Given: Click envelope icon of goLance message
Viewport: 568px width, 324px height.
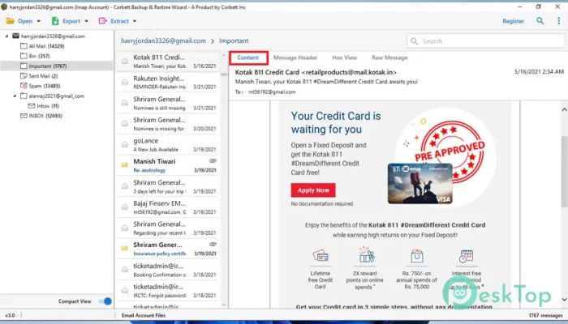Looking at the screenshot, I should point(125,145).
